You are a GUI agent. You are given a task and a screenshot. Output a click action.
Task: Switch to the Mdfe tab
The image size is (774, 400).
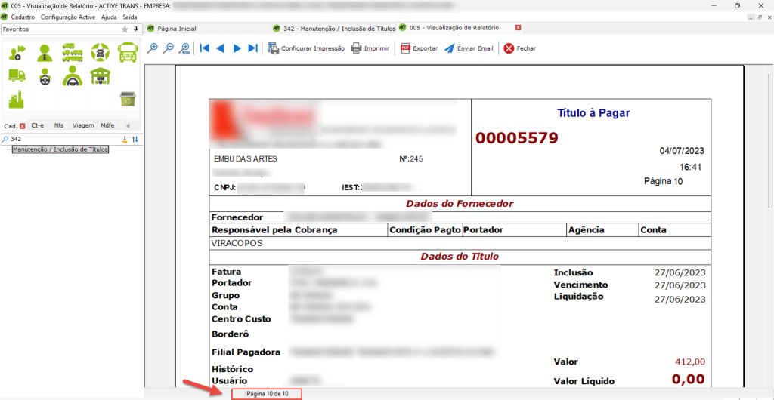pyautogui.click(x=107, y=125)
